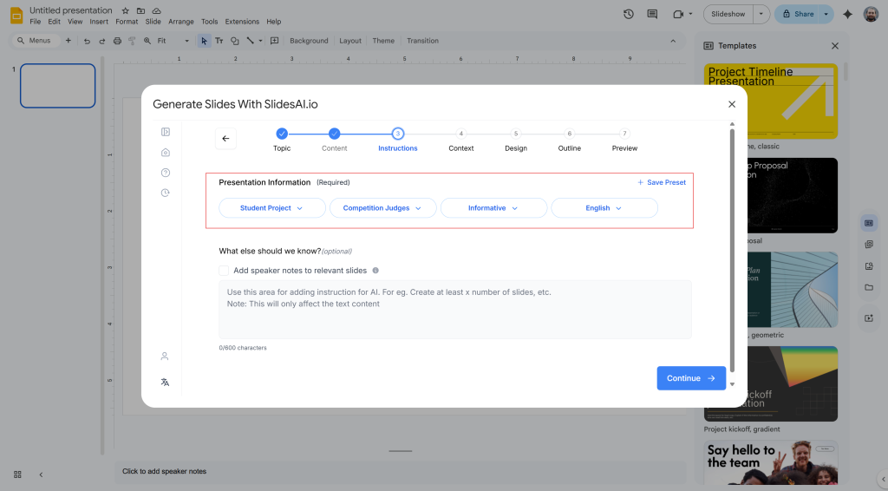Click the Share button
Screen dimensions: 888x491
pyautogui.click(x=798, y=14)
